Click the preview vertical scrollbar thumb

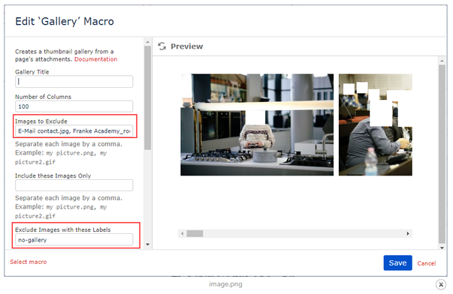point(442,154)
